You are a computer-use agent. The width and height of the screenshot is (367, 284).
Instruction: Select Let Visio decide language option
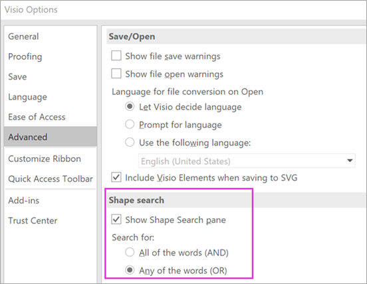tap(130, 106)
